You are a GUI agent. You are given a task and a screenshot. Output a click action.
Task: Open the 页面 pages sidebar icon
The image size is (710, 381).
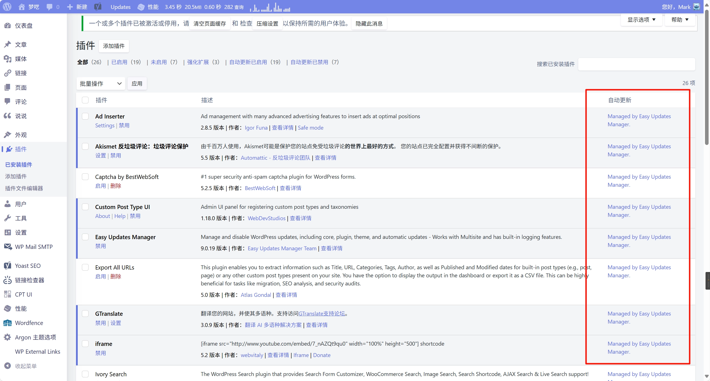coord(8,87)
